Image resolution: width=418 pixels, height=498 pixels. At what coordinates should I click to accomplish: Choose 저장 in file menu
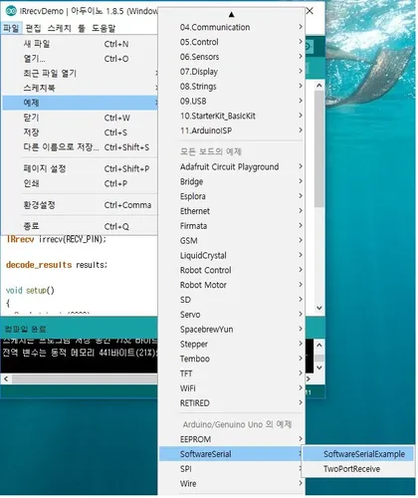80,132
